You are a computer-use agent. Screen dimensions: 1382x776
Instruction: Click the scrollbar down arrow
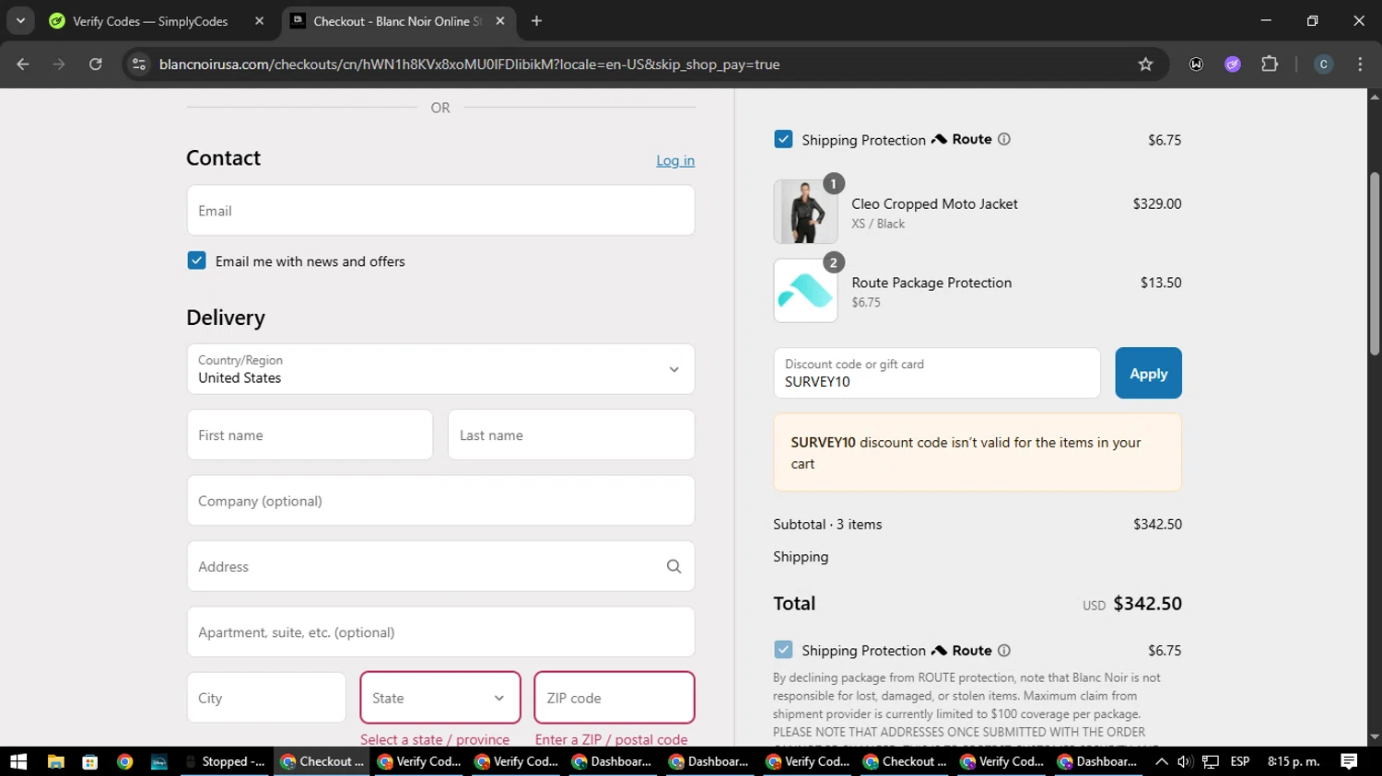(x=1374, y=737)
